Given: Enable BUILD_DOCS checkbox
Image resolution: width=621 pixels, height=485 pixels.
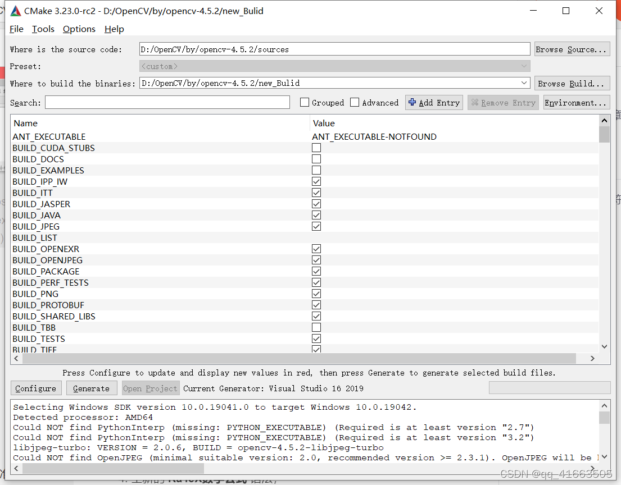Looking at the screenshot, I should point(316,159).
